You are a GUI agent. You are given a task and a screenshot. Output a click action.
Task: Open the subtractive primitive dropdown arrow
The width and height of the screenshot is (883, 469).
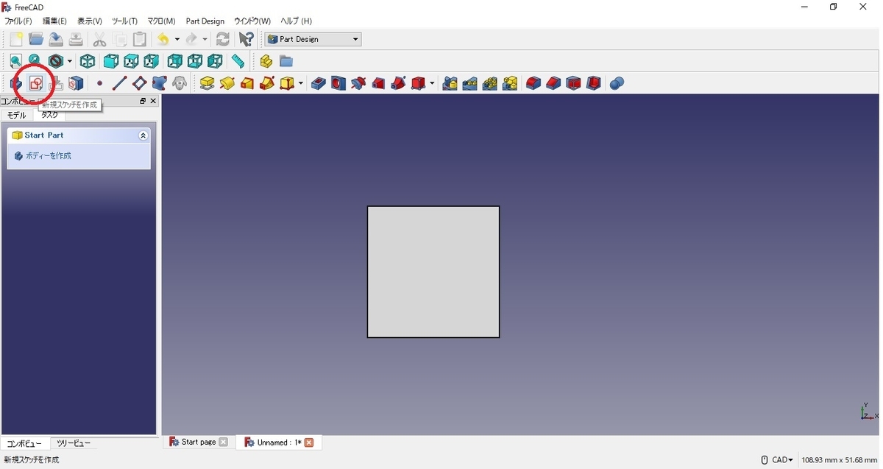432,83
